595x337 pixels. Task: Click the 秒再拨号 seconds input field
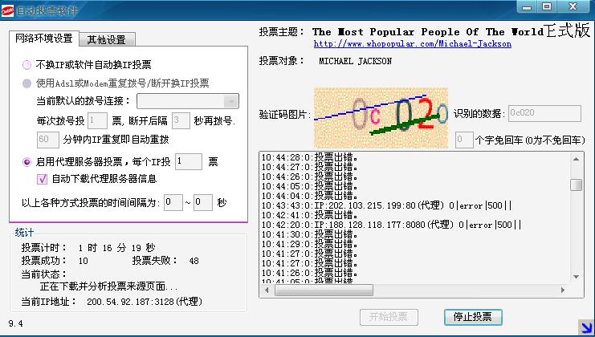[181, 120]
